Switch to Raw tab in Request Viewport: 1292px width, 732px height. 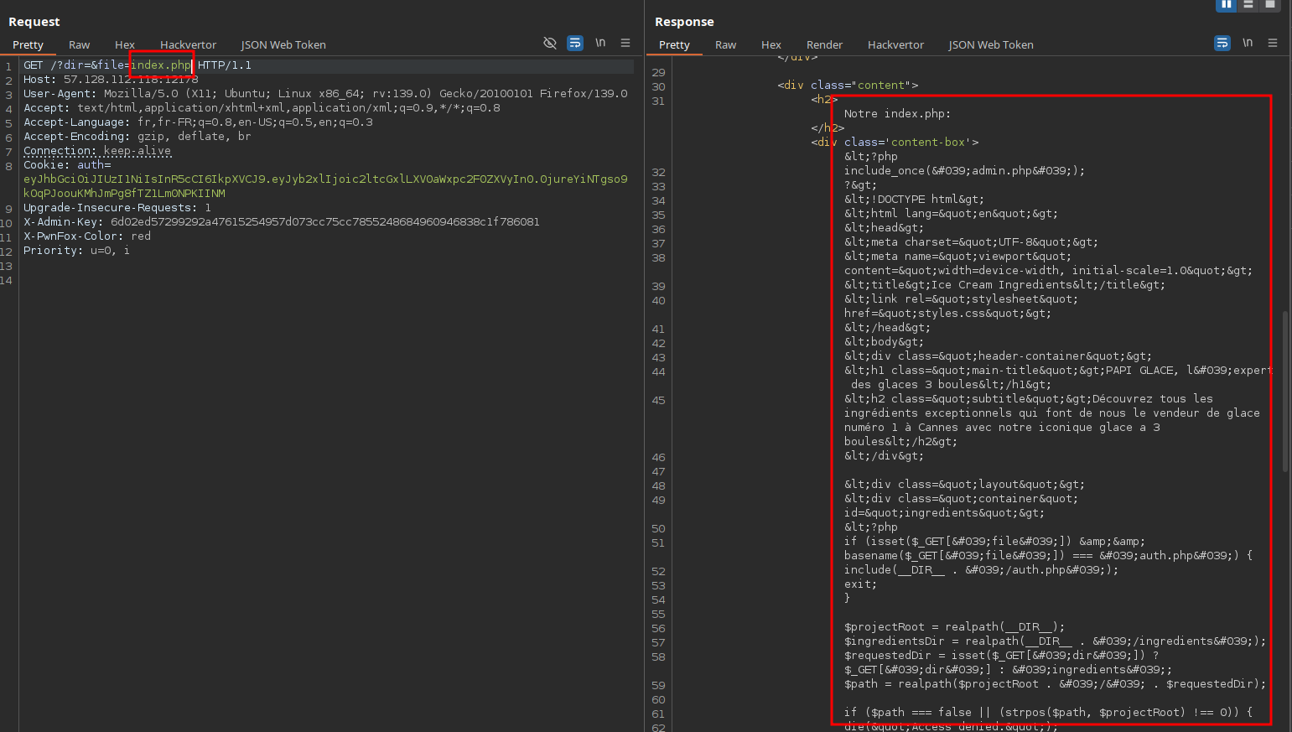[80, 45]
